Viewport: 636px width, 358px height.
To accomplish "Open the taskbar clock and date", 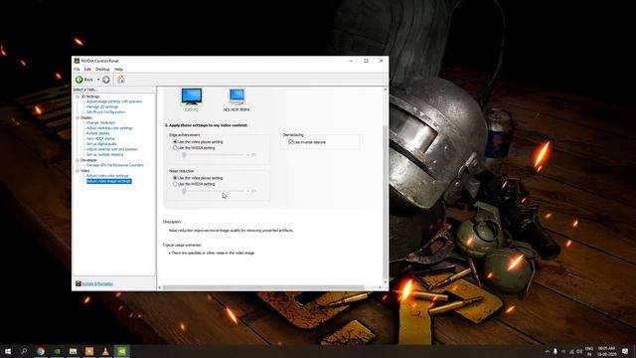I will 606,351.
